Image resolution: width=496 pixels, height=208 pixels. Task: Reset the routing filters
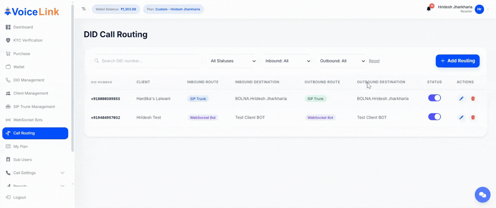[374, 61]
